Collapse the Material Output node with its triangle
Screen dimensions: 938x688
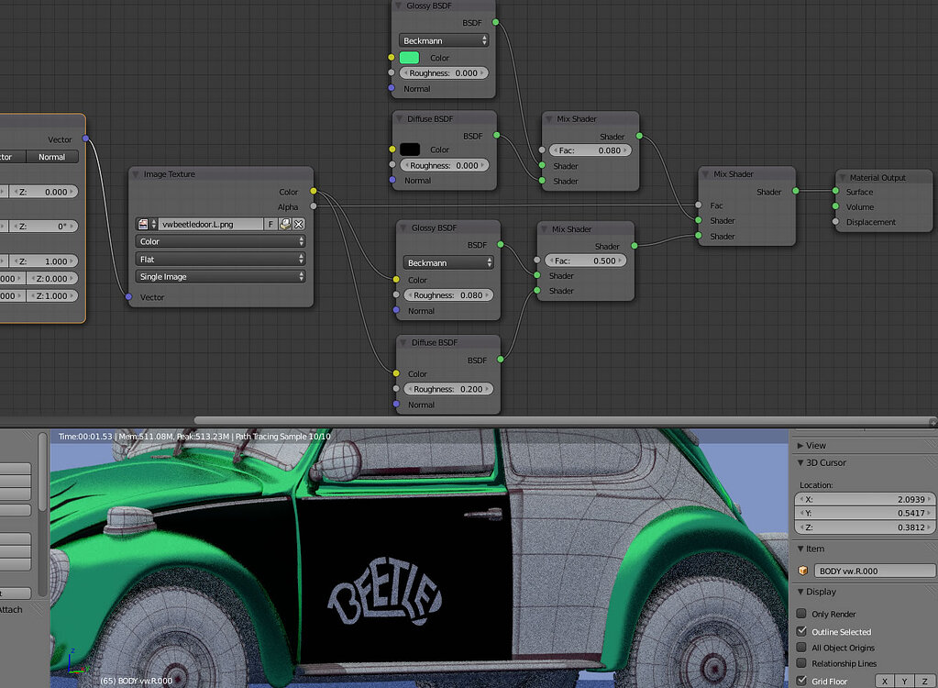[x=843, y=178]
